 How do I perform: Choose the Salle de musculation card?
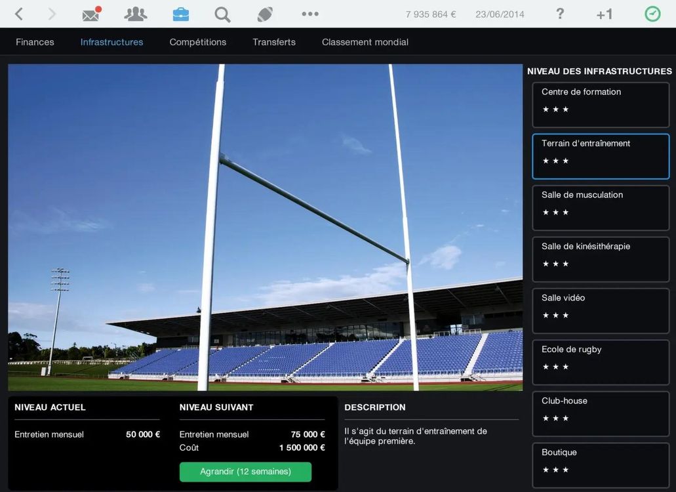601,208
